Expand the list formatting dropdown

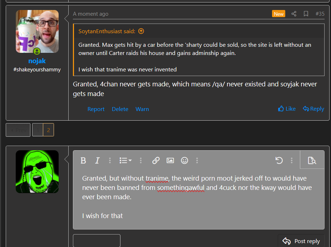tap(125, 161)
